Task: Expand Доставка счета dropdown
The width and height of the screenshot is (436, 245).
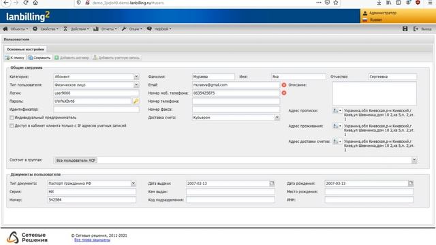Action: point(277,118)
